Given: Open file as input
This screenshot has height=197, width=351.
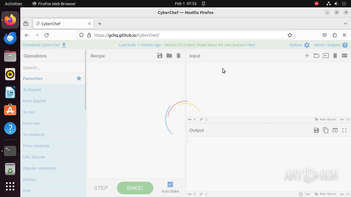Looking at the screenshot, I should pos(326,56).
